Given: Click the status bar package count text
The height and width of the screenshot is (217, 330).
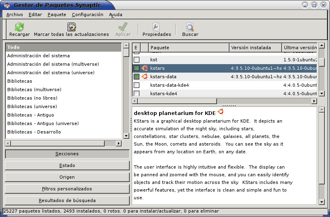Looking at the screenshot, I should tap(111, 211).
